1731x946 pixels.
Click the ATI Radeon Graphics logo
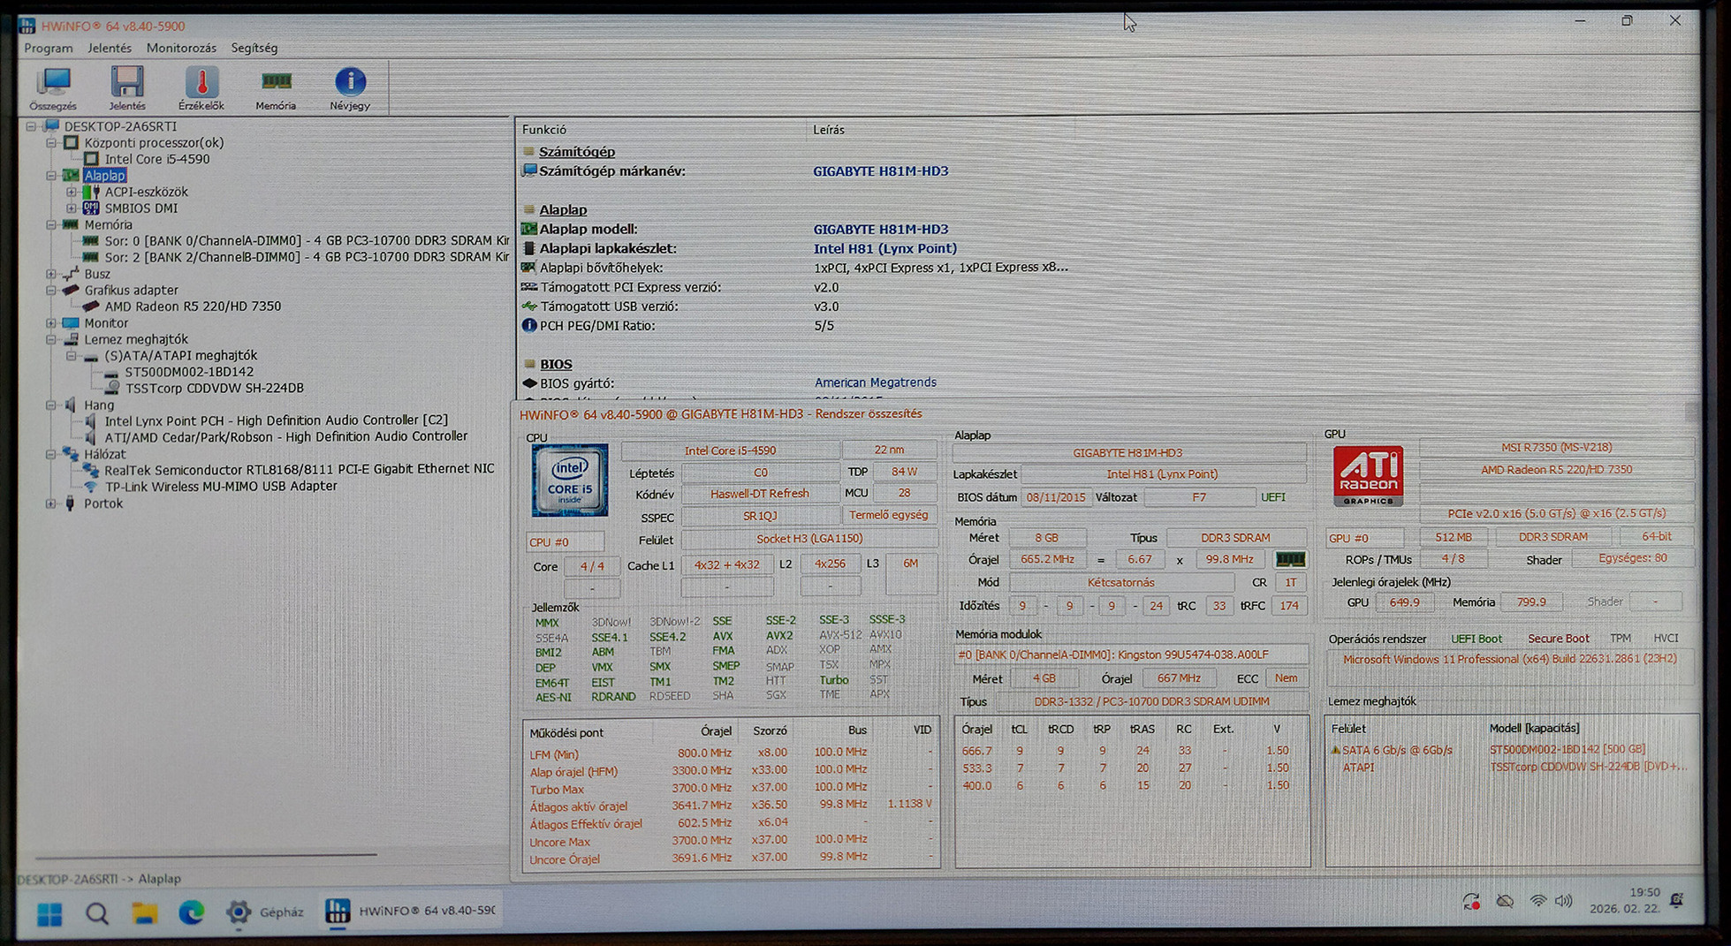(1368, 476)
